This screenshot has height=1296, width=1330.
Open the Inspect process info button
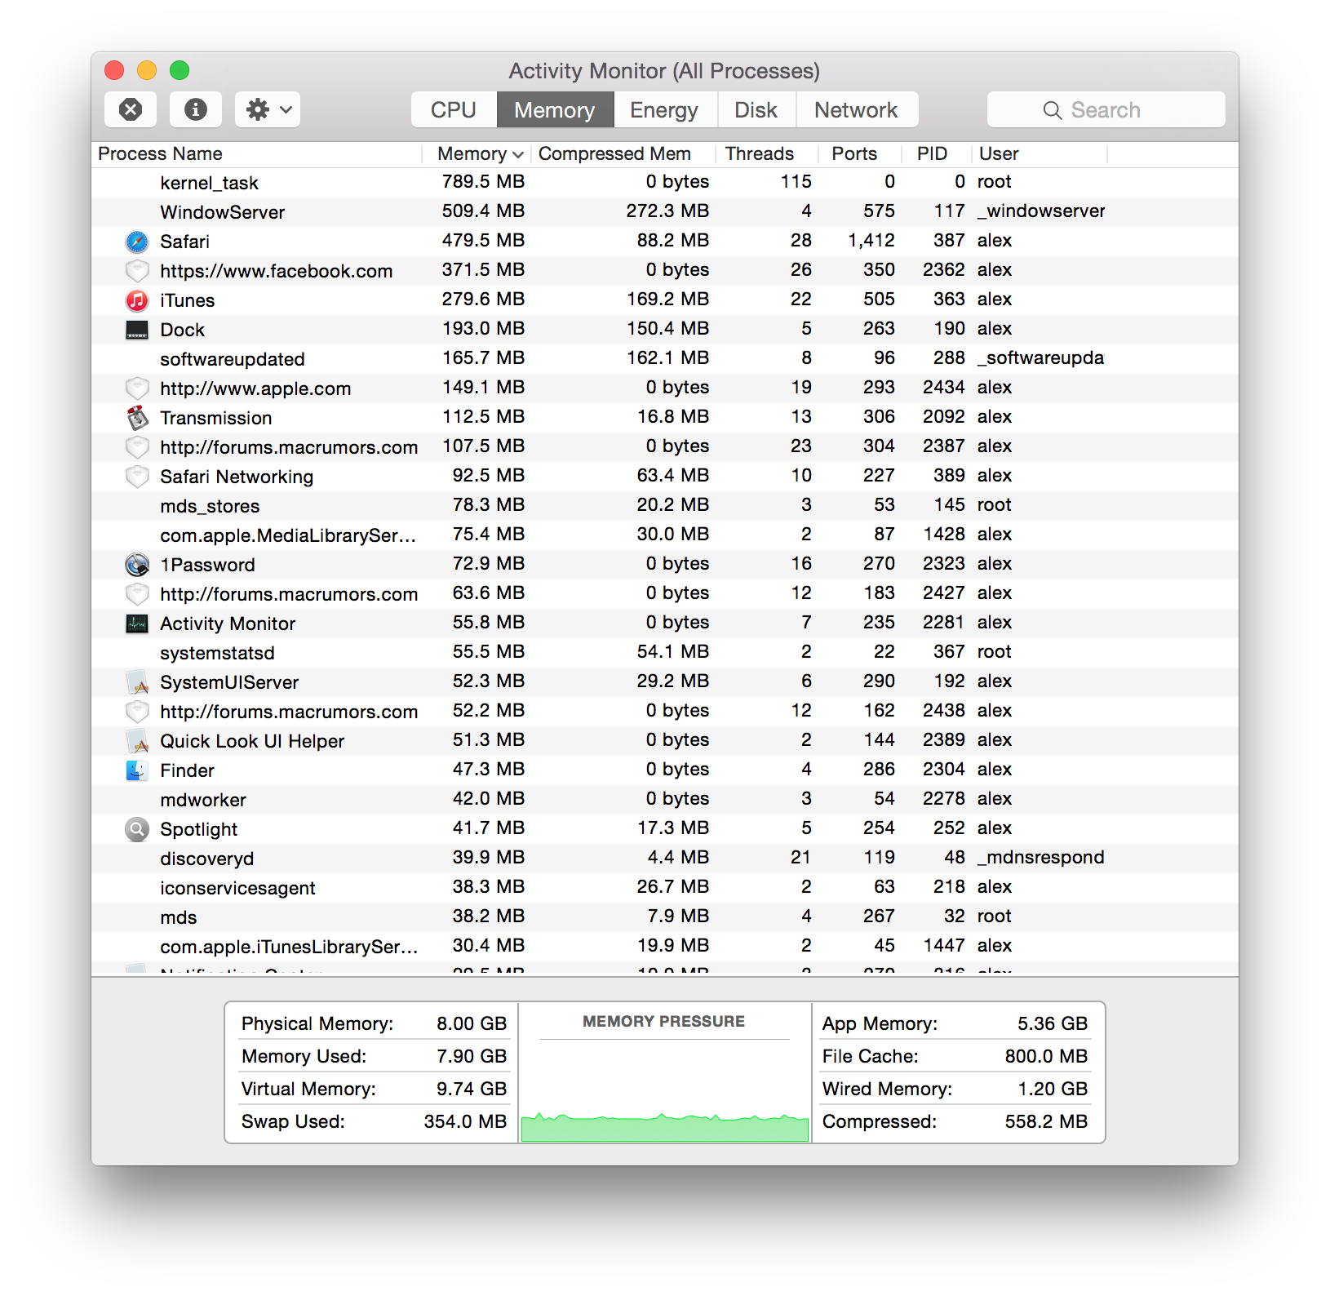pyautogui.click(x=196, y=109)
